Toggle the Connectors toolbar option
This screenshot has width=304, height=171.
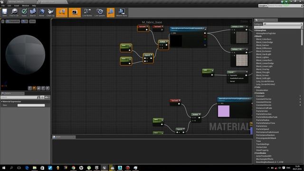pyautogui.click(x=62, y=12)
